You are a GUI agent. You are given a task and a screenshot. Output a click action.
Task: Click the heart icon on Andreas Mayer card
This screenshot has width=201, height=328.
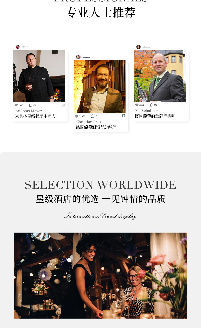(16, 105)
